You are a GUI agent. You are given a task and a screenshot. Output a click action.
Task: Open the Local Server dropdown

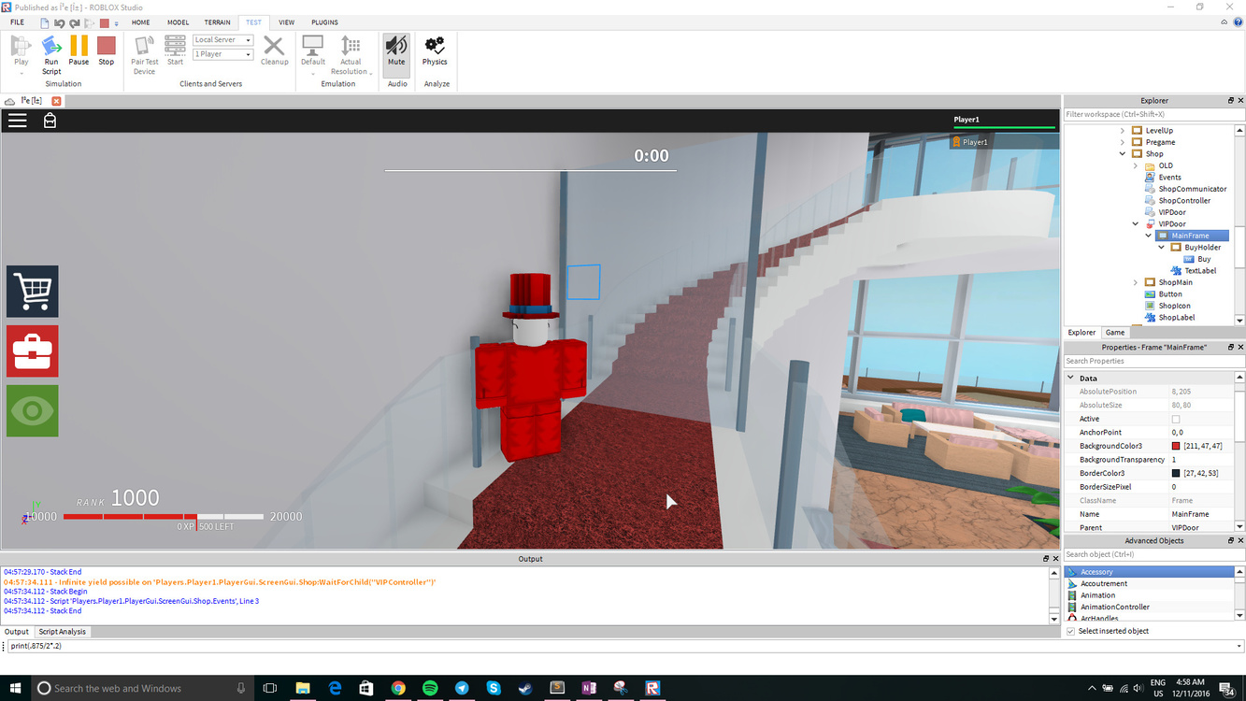(223, 40)
